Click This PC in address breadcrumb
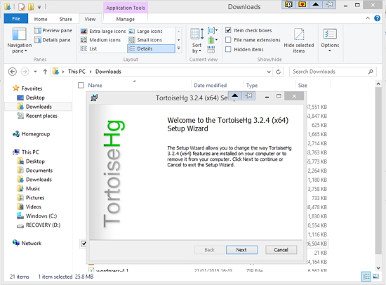This screenshot has height=285, width=386. [x=76, y=72]
